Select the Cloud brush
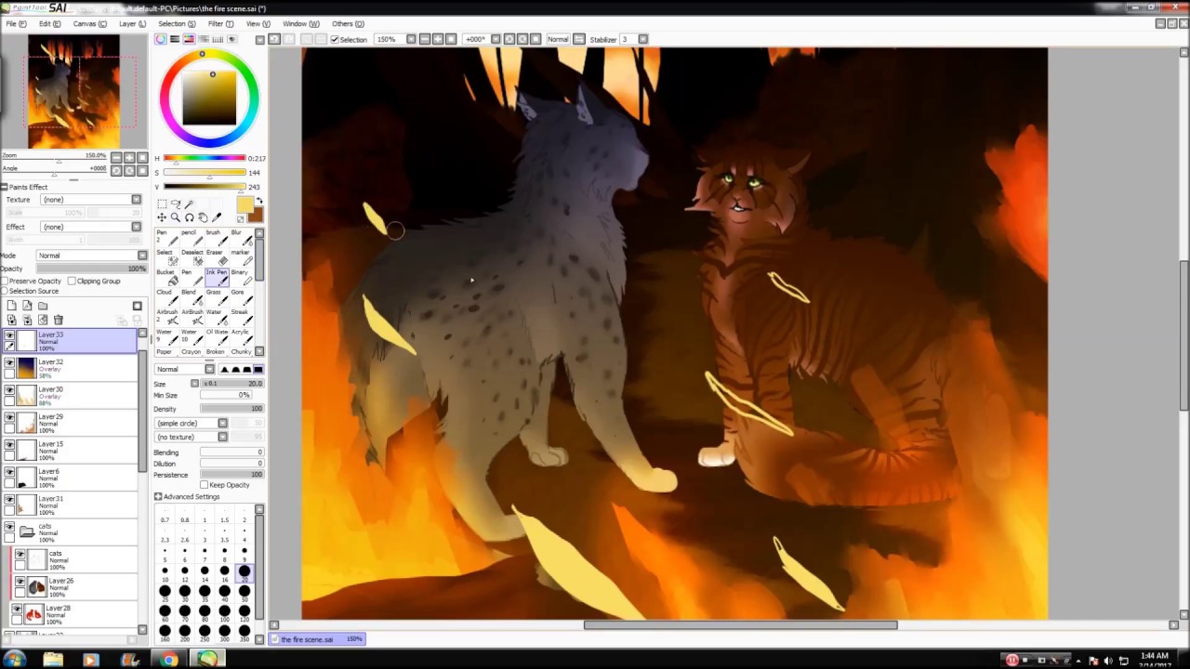1190x669 pixels. pos(167,297)
